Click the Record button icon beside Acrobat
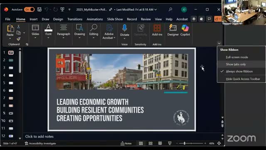The width and height of the screenshot is (266, 150). tap(194, 19)
